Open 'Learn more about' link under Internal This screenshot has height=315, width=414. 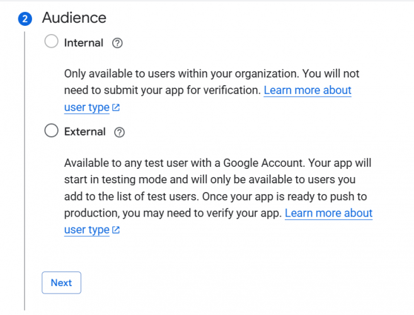307,90
